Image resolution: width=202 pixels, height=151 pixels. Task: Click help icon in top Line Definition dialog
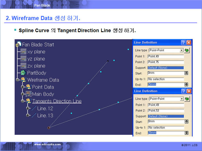tap(184, 43)
